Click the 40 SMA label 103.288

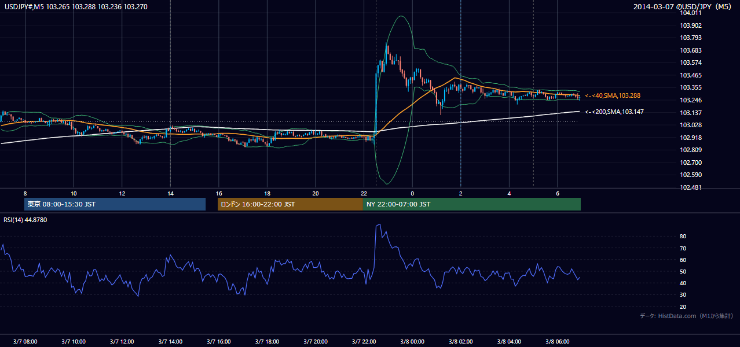(613, 95)
